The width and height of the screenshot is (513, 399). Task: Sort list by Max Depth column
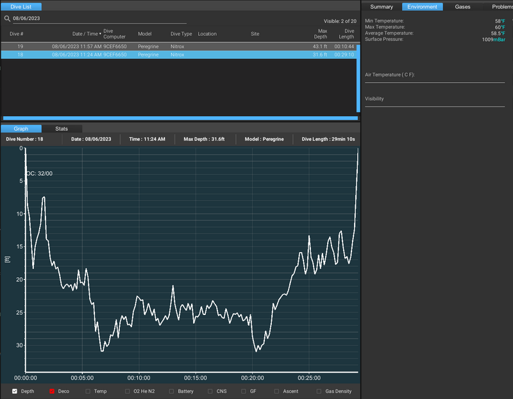[320, 33]
